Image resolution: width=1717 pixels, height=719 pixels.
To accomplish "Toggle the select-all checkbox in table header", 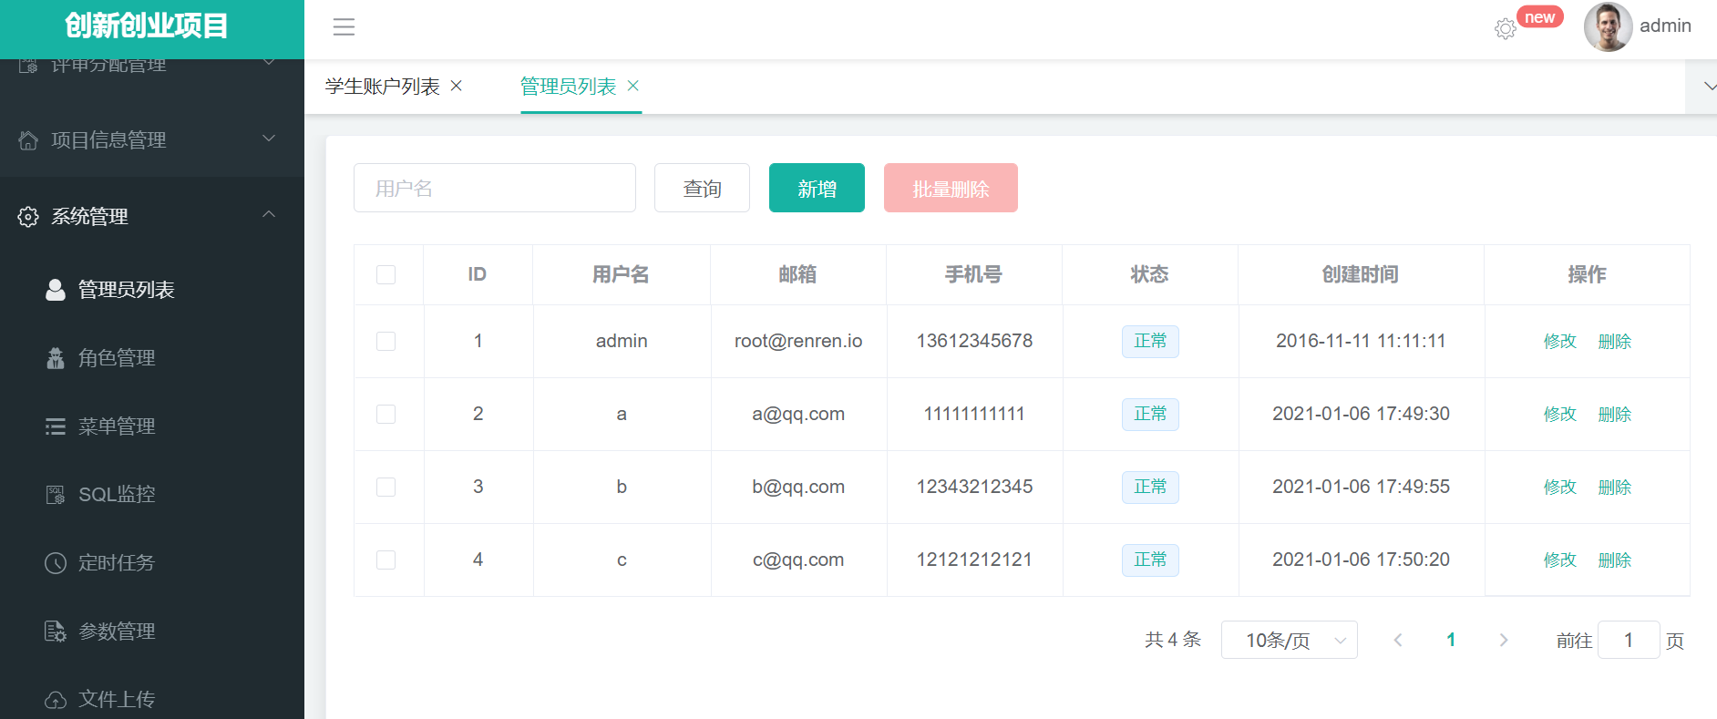I will click(x=386, y=274).
